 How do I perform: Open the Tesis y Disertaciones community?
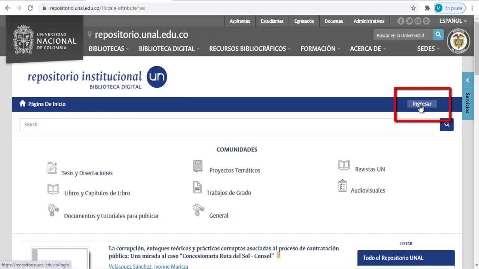pos(87,173)
